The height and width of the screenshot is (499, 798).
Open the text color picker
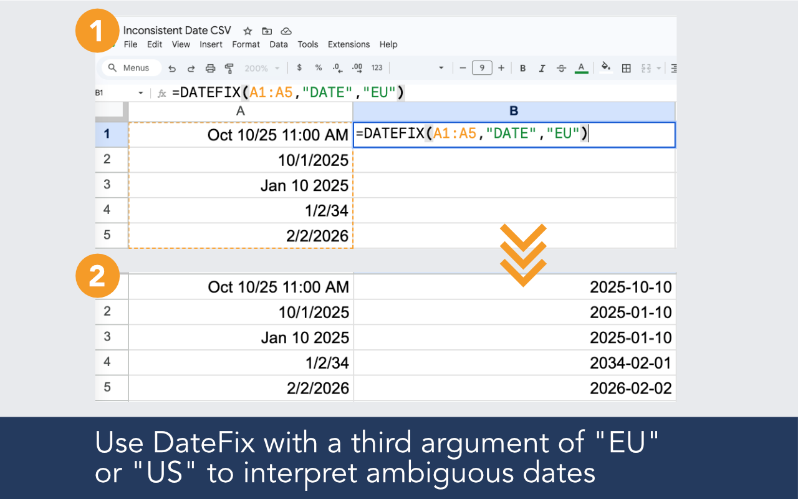click(581, 67)
